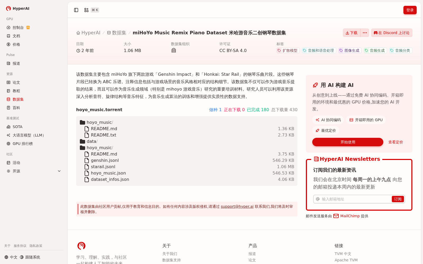Click 在 Discord 上讨论 button
This screenshot has width=423, height=264.
click(392, 33)
